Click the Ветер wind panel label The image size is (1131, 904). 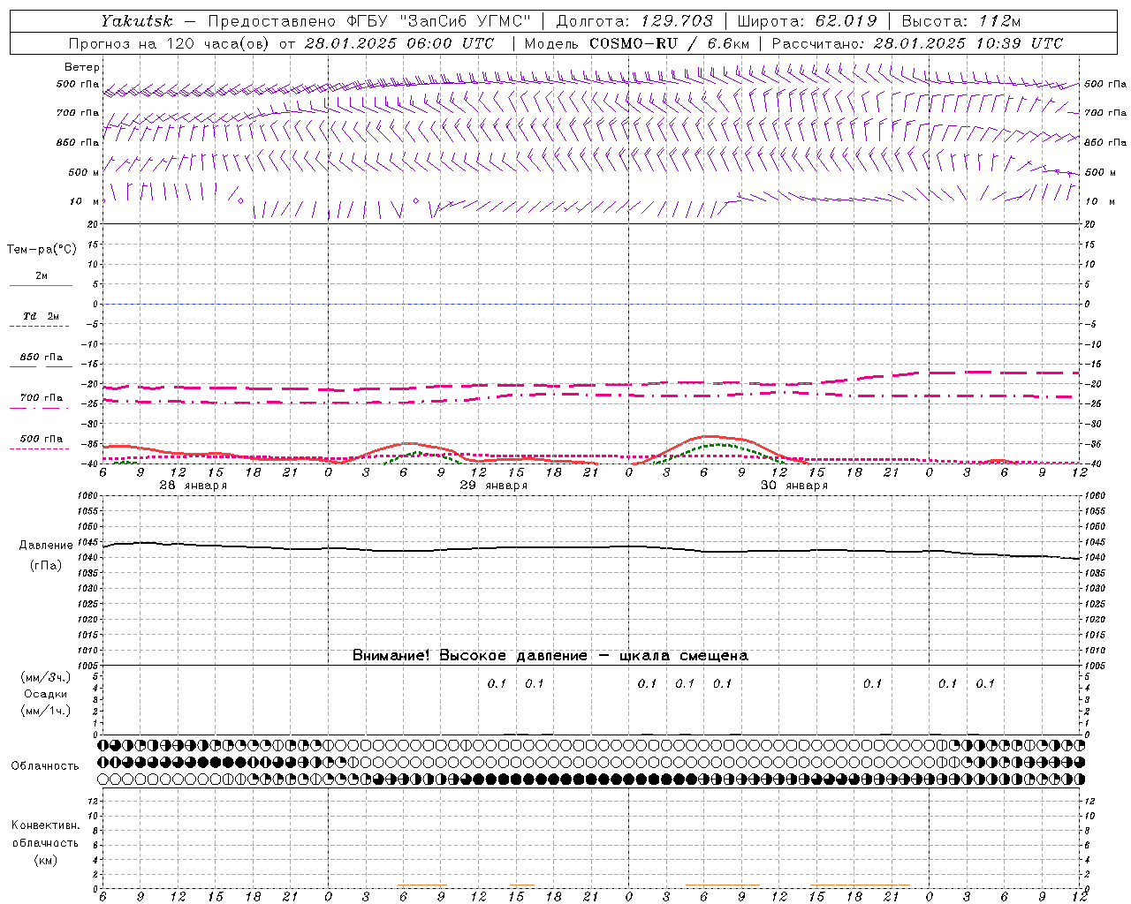point(82,67)
